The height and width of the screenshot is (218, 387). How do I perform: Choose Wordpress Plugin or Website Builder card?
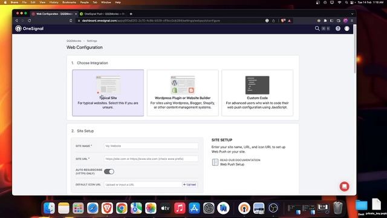tap(183, 93)
